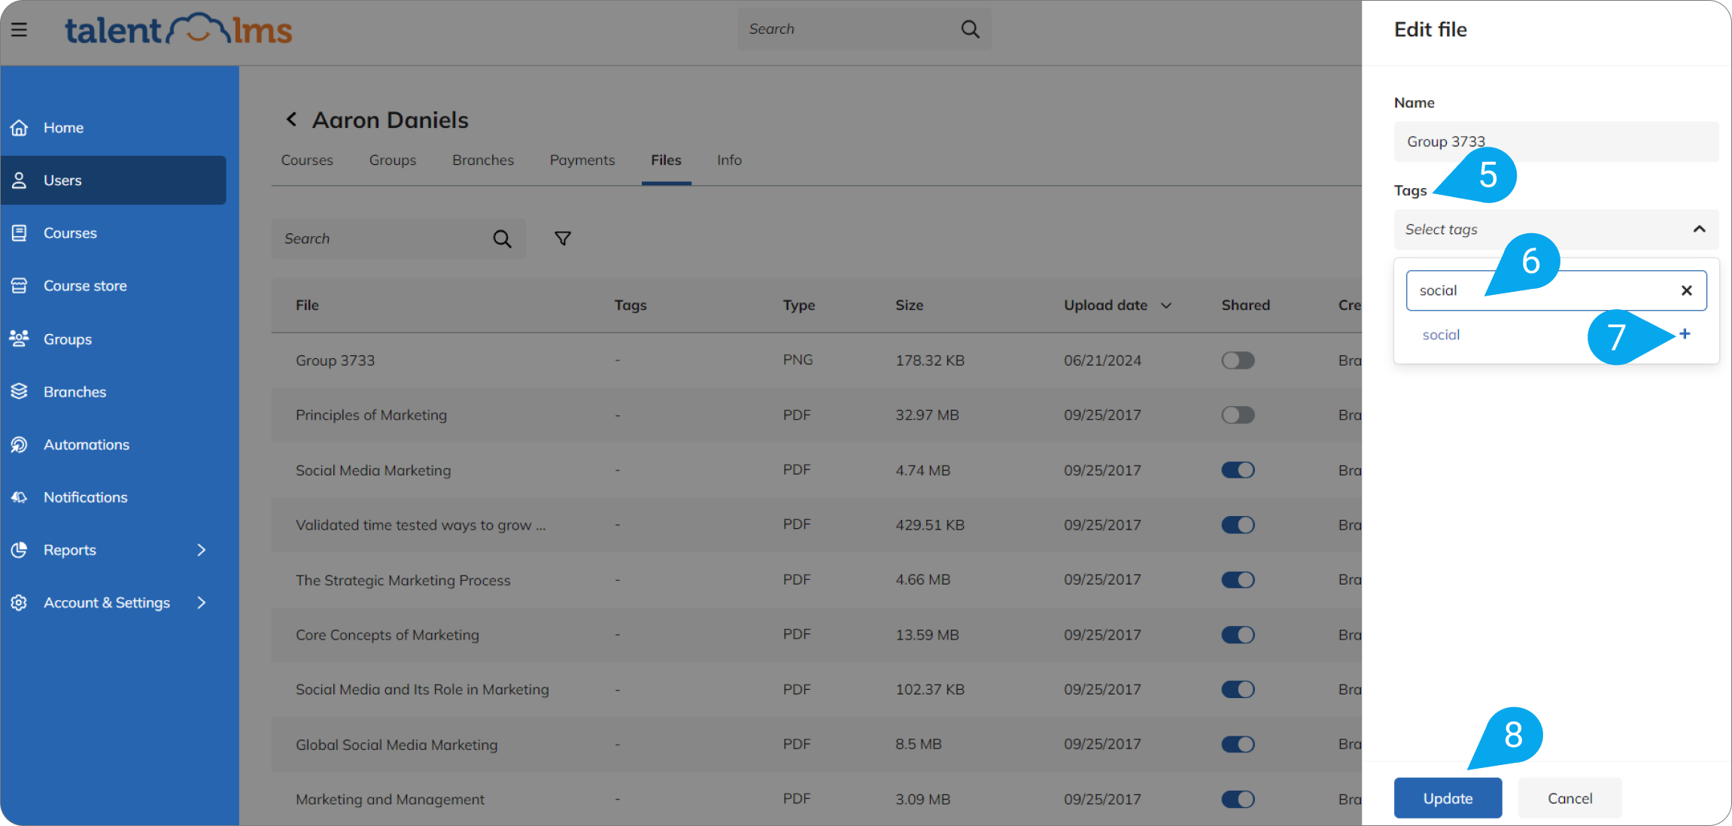The height and width of the screenshot is (826, 1732).
Task: Click the Cancel button
Action: pos(1569,798)
